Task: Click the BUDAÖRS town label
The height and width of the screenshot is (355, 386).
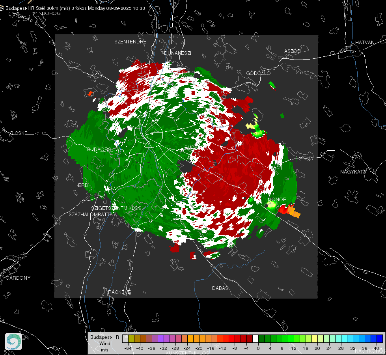Action: click(x=99, y=149)
